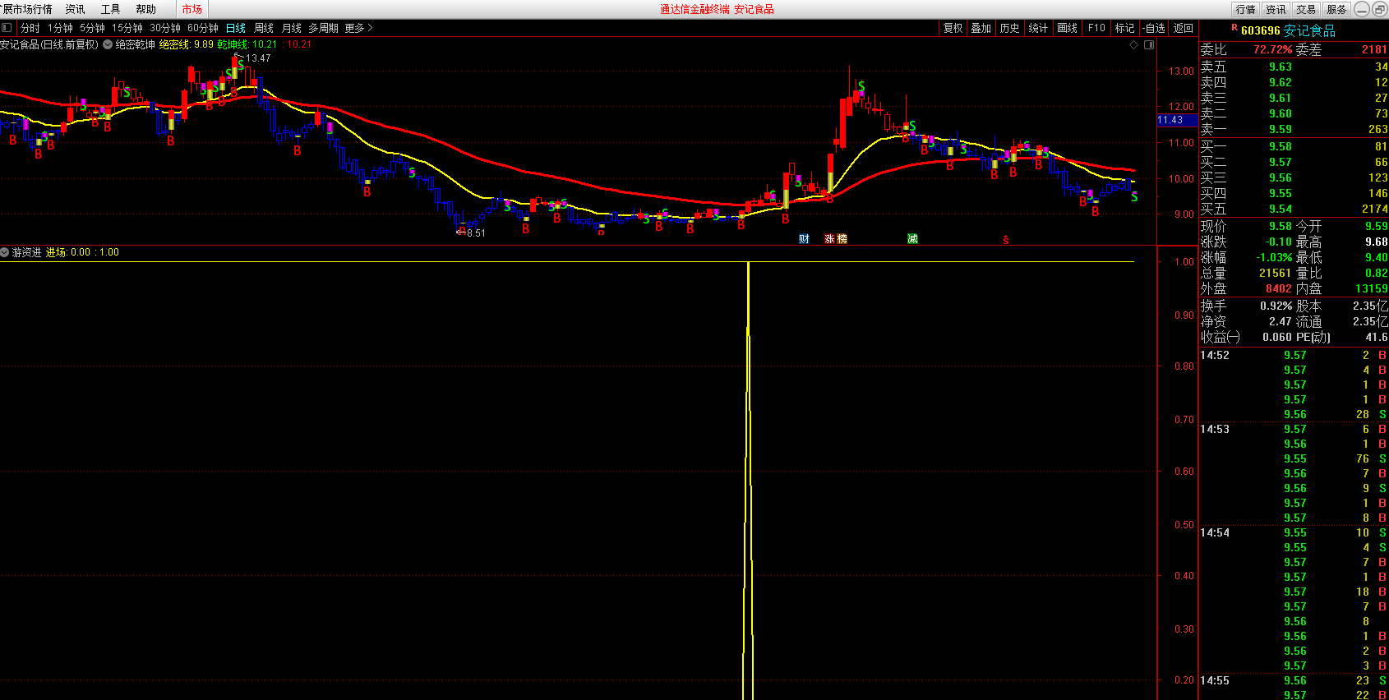1389x700 pixels.
Task: Click the 13.47 high price annotation
Action: (258, 58)
